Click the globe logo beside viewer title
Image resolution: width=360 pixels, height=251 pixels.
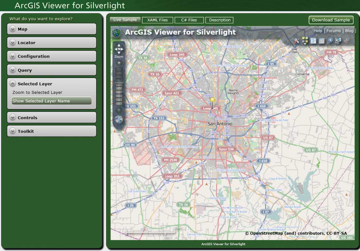[x=116, y=33]
